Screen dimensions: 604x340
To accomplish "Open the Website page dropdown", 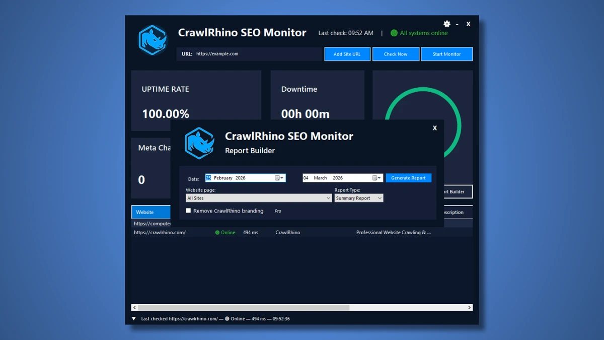I will coord(259,198).
